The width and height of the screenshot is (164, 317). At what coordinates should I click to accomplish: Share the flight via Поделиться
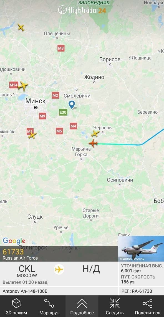point(148,306)
